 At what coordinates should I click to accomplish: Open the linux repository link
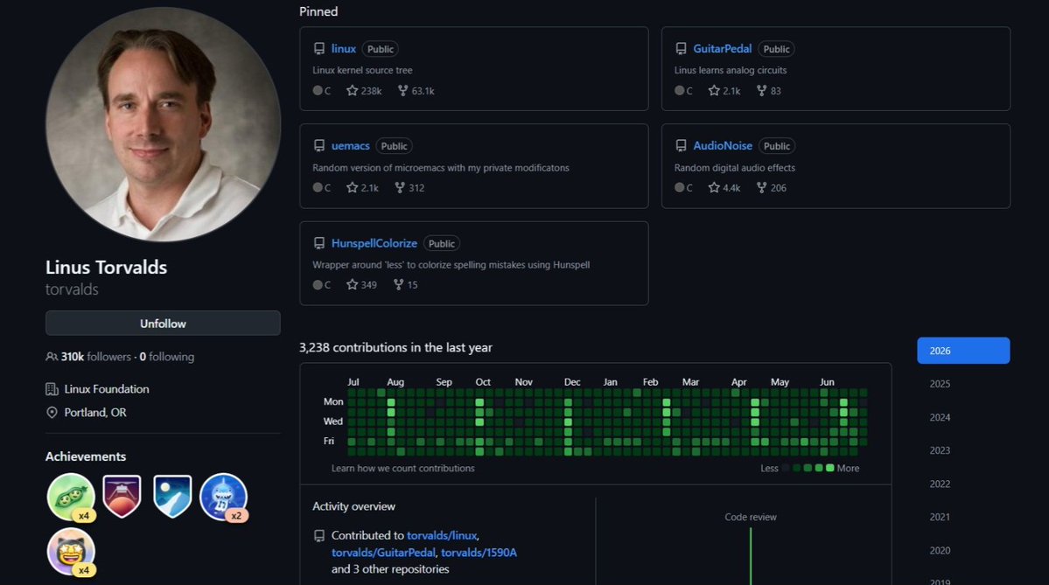tap(343, 49)
